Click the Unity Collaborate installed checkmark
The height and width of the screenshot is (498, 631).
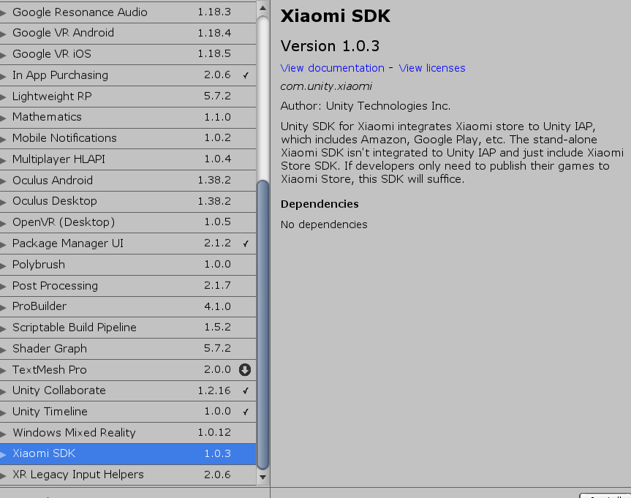click(246, 391)
